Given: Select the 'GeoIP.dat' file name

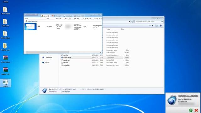Looking at the screenshot, I should point(67,60).
